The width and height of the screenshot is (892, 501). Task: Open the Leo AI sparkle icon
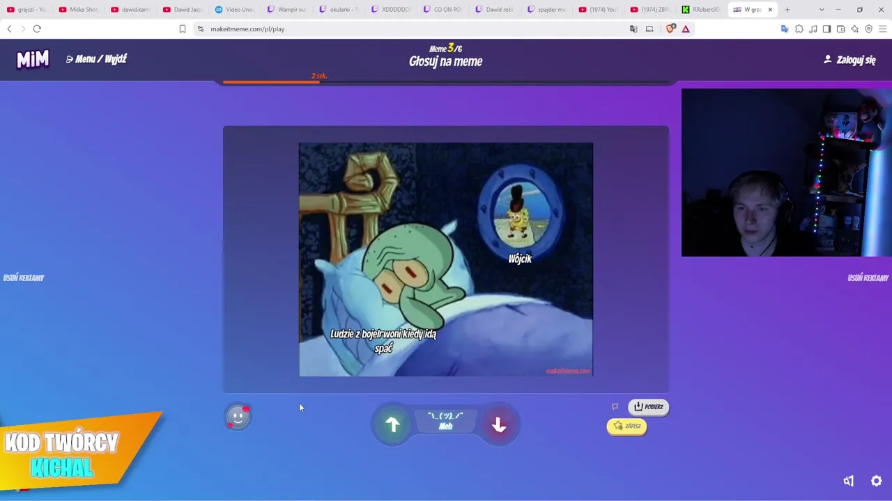tap(855, 29)
